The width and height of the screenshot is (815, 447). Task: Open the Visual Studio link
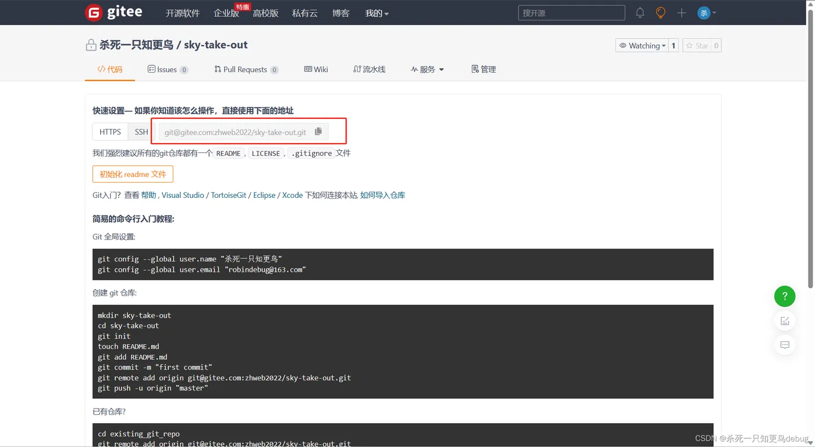click(x=183, y=195)
